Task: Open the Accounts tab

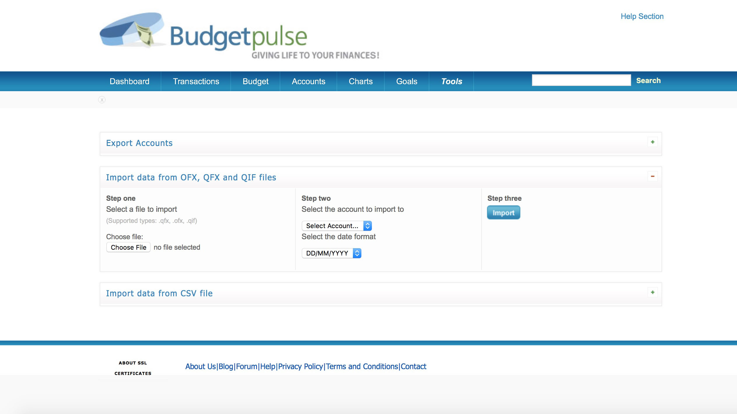Action: [x=309, y=81]
